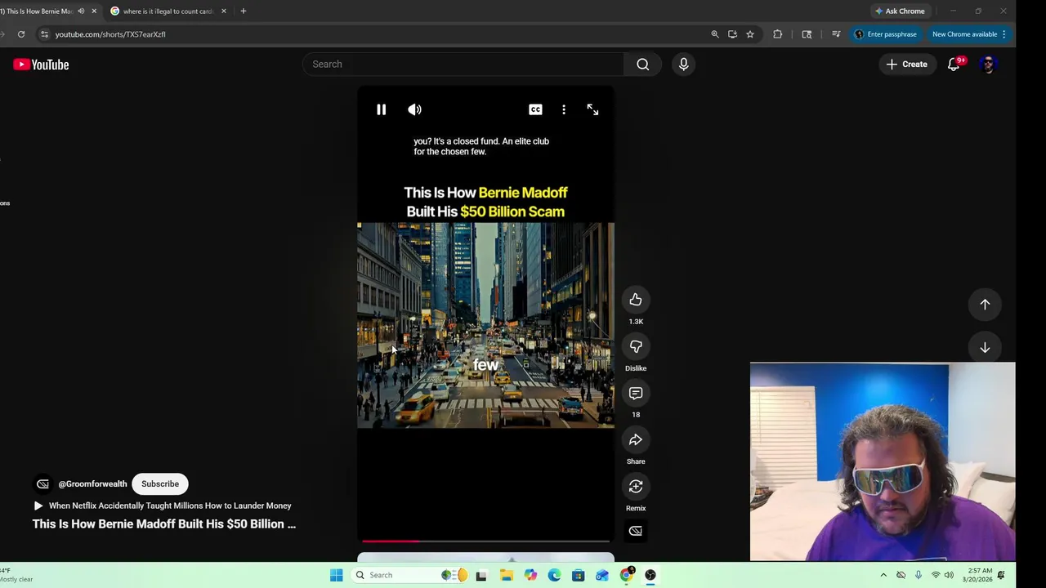Viewport: 1046px width, 588px height.
Task: Like the short with 1.3K likes
Action: pyautogui.click(x=636, y=300)
